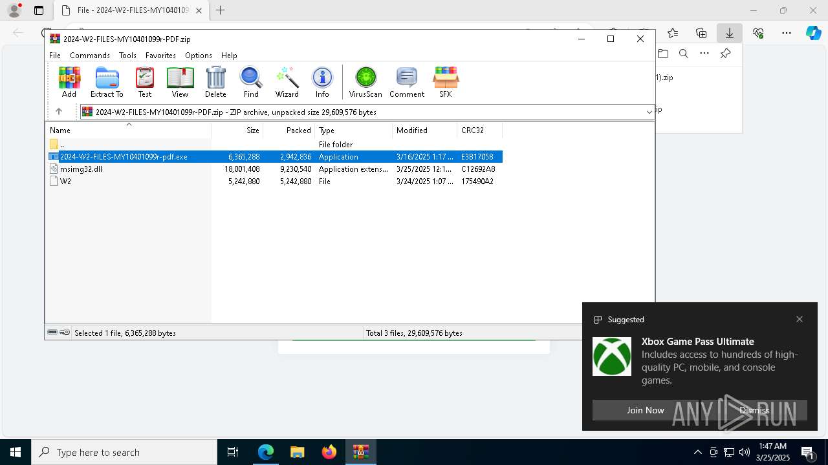Screen dimensions: 828x465
Task: Click CRC32 value 175490A2
Action: point(477,181)
